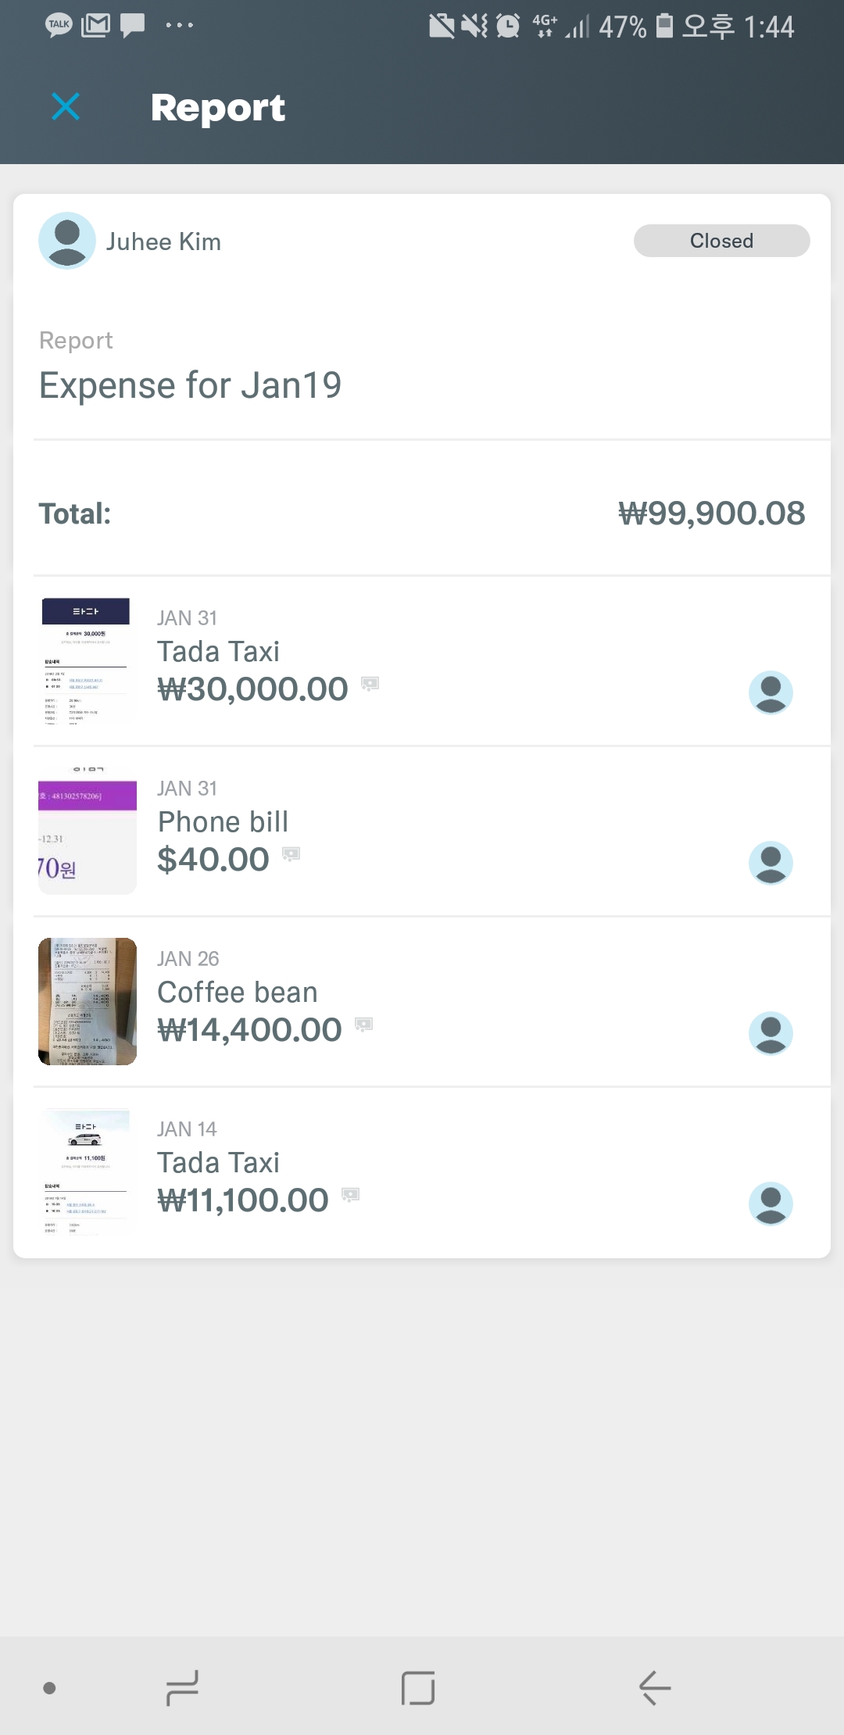Tap user avatar on Coffee bean expense
The image size is (844, 1735).
(x=771, y=1033)
